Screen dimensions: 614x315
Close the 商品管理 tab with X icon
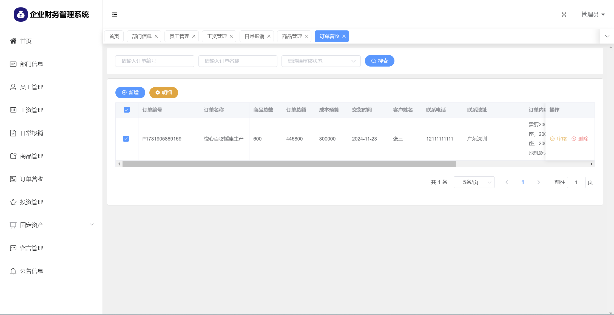306,36
